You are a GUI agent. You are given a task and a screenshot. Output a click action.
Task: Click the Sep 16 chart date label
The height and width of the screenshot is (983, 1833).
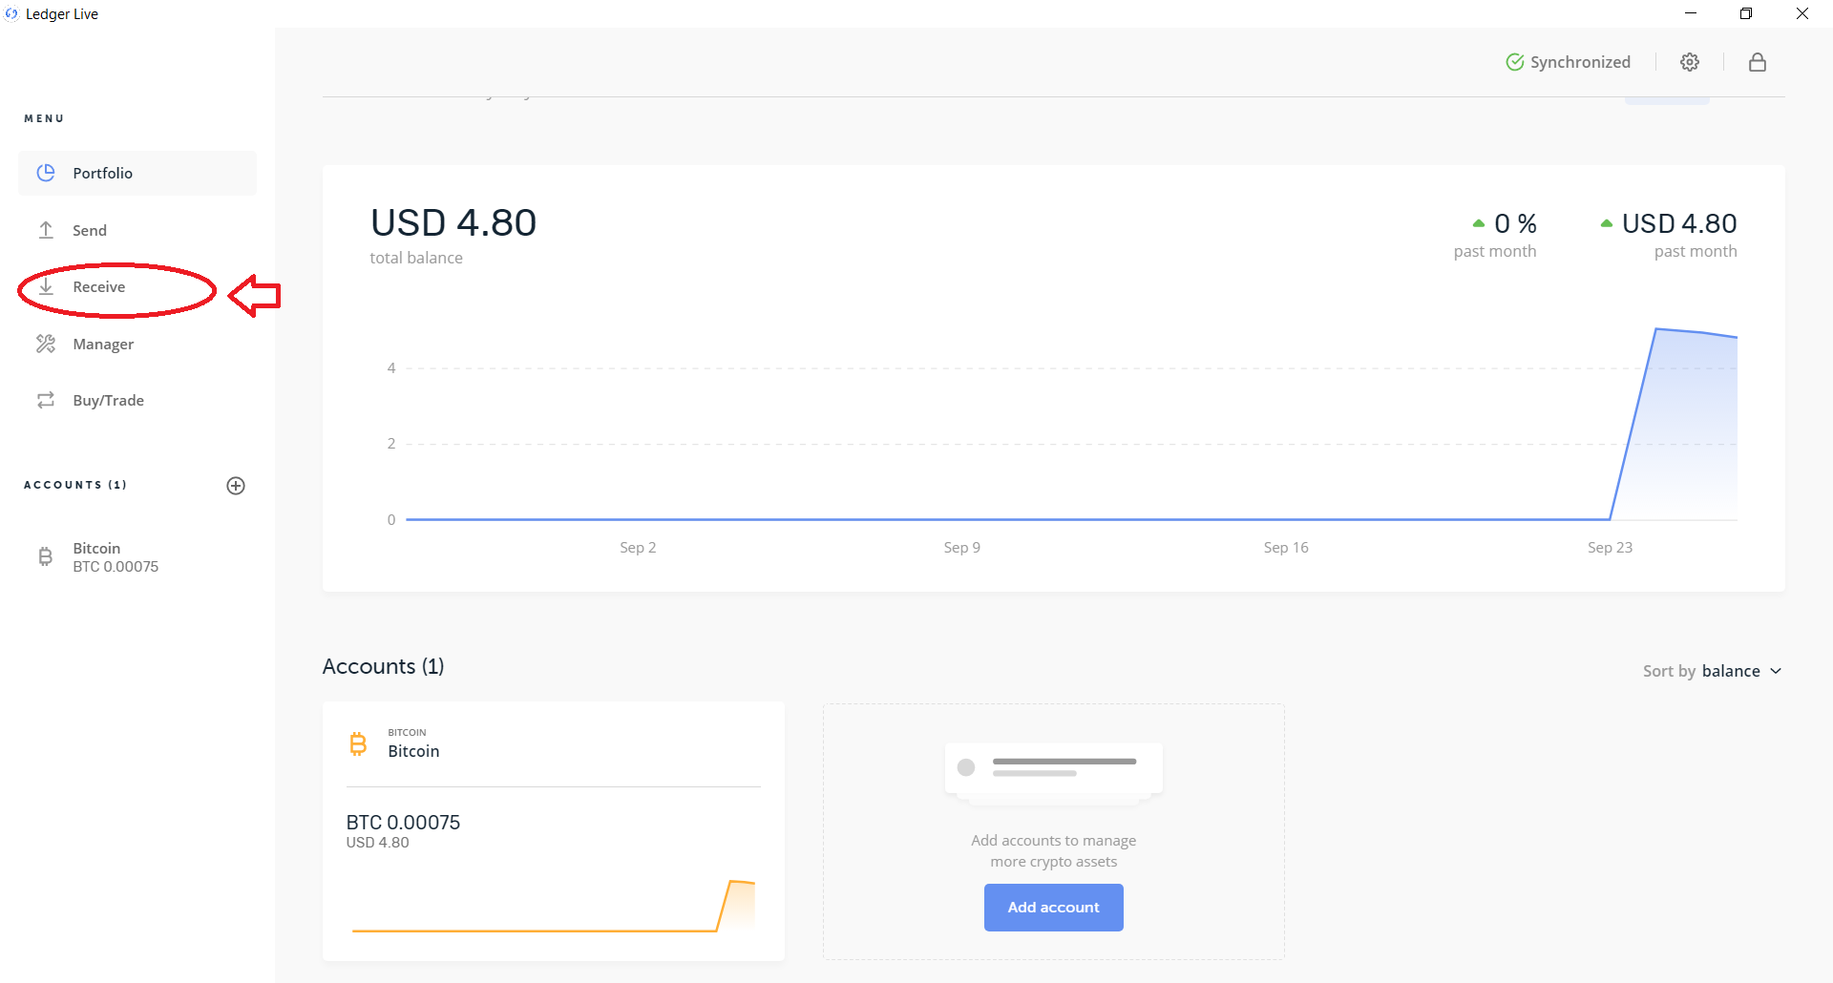[1286, 548]
